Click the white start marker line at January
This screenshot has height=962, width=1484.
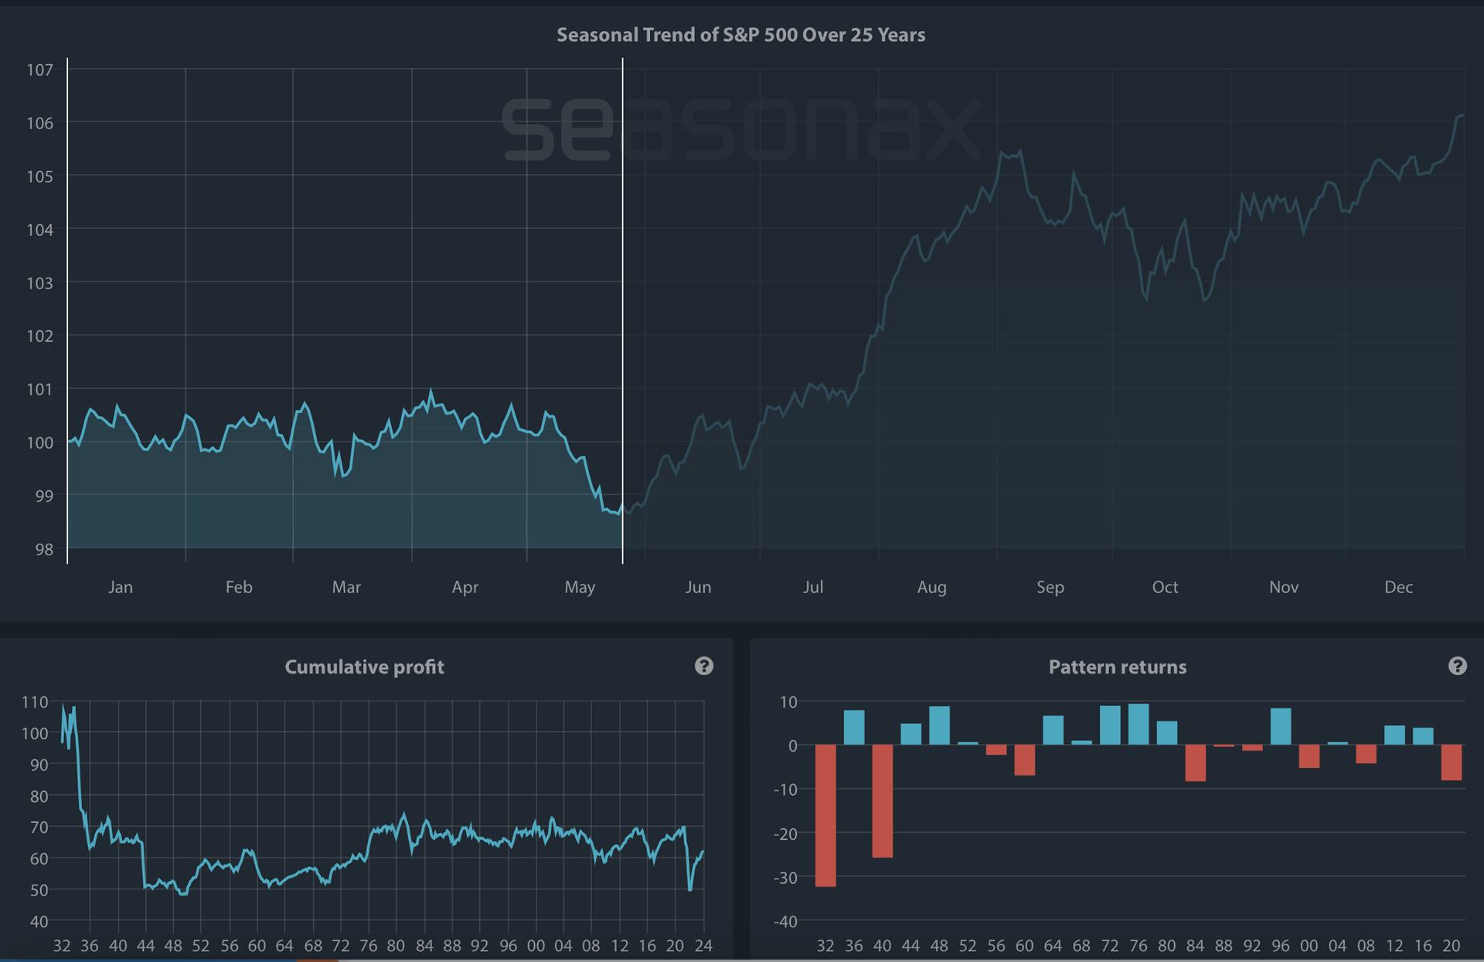click(x=67, y=309)
